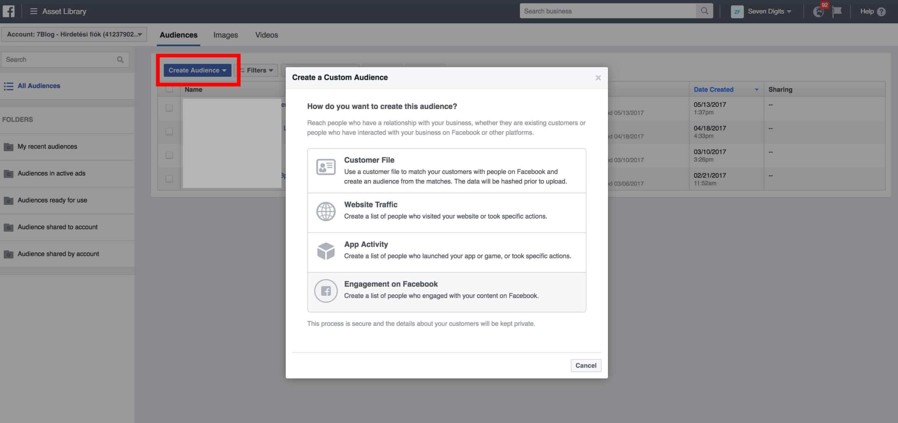
Task: Switch to the Images tab
Action: (226, 35)
